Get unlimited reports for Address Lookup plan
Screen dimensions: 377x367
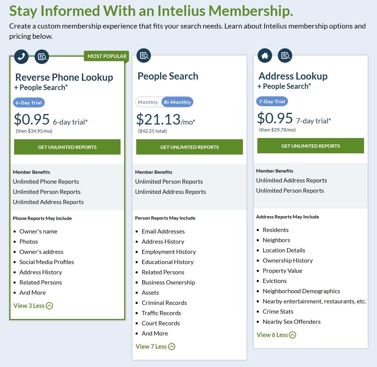(x=311, y=146)
